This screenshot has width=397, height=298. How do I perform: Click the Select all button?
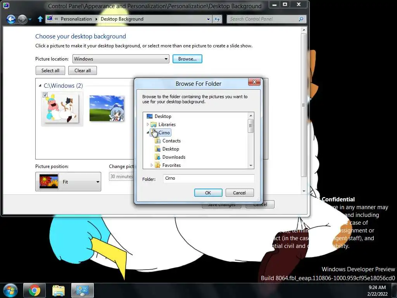pyautogui.click(x=50, y=71)
